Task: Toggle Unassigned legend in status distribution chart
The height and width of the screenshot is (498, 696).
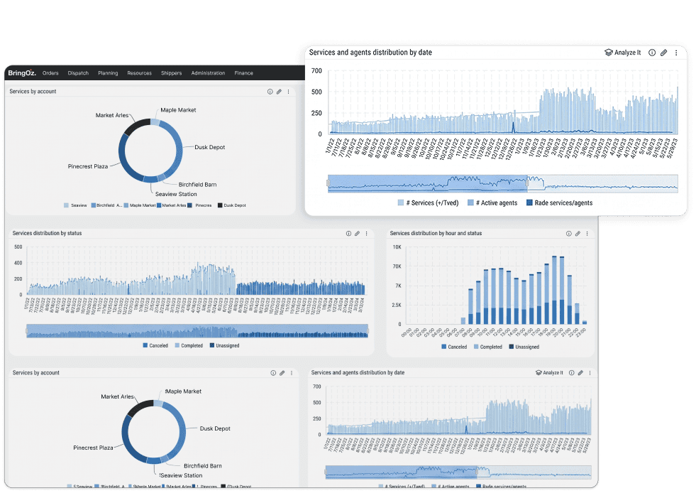Action: pyautogui.click(x=225, y=345)
